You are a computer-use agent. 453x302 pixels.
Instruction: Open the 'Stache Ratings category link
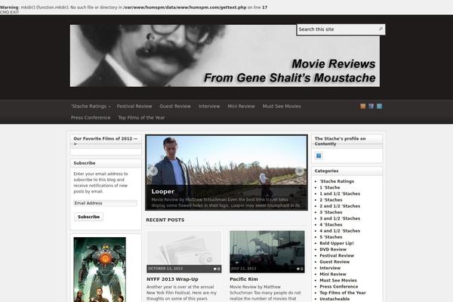pos(337,181)
